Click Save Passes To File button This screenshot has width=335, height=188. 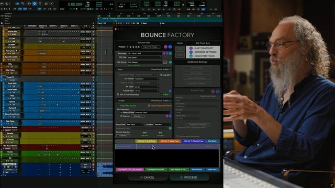(178, 170)
